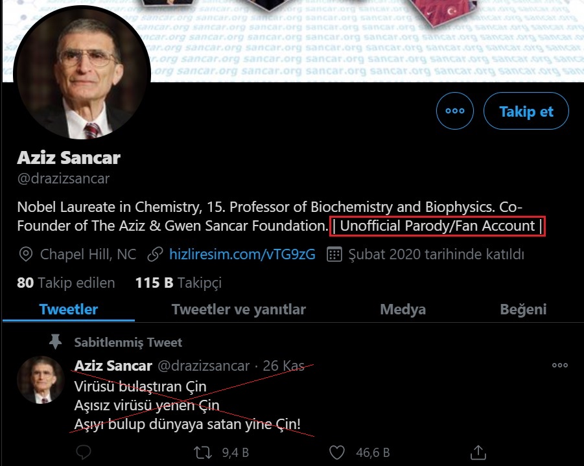View the 115 B Takipçi followers list
Viewport: 584px width, 466px height.
click(x=178, y=283)
